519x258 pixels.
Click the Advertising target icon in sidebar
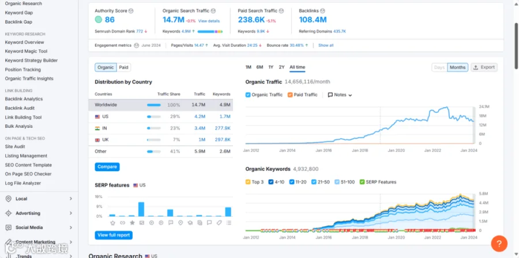pos(9,213)
